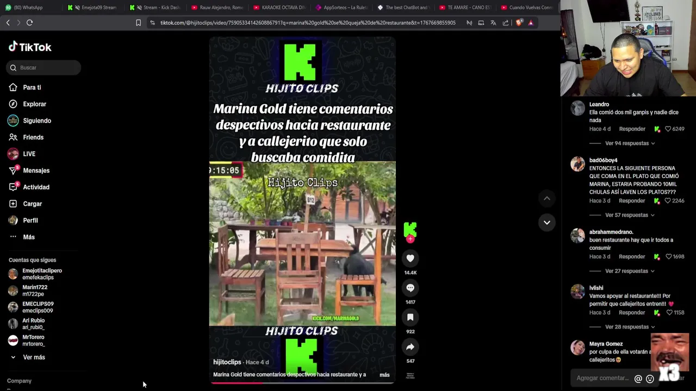The width and height of the screenshot is (696, 391).
Task: Switch to KARAOKE OCTAVA tab
Action: tap(280, 8)
